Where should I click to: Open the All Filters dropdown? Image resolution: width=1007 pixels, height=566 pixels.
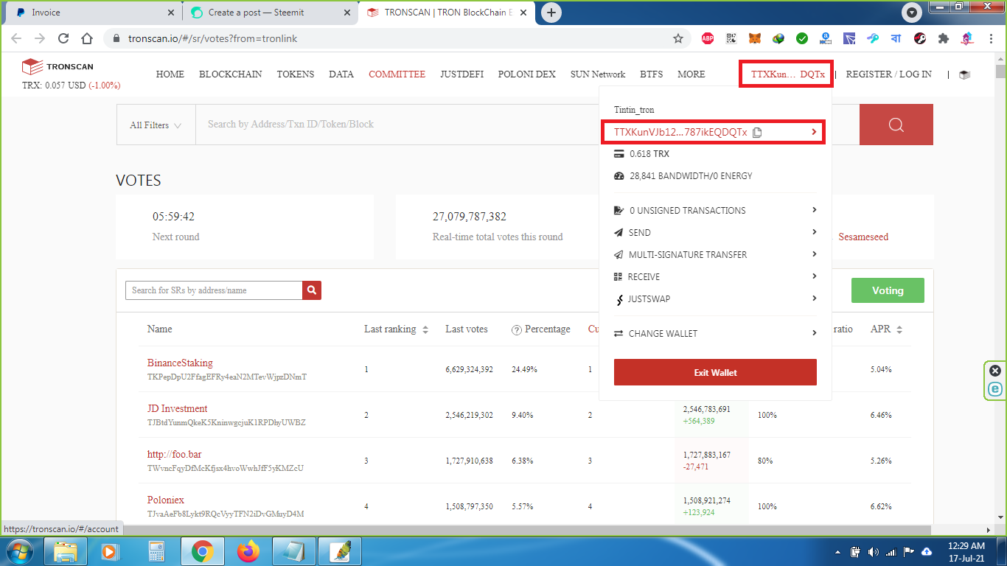tap(156, 125)
